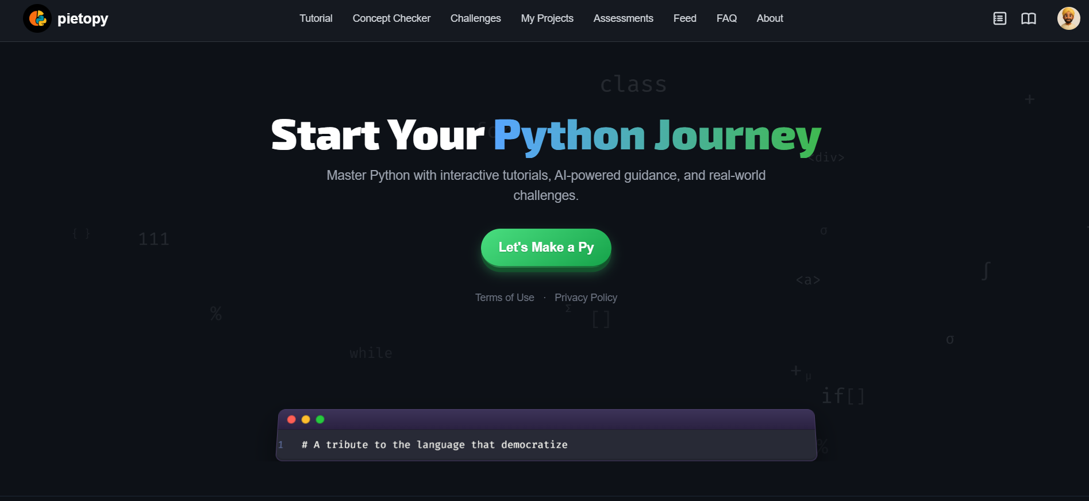Open the Terms of Use link

505,298
